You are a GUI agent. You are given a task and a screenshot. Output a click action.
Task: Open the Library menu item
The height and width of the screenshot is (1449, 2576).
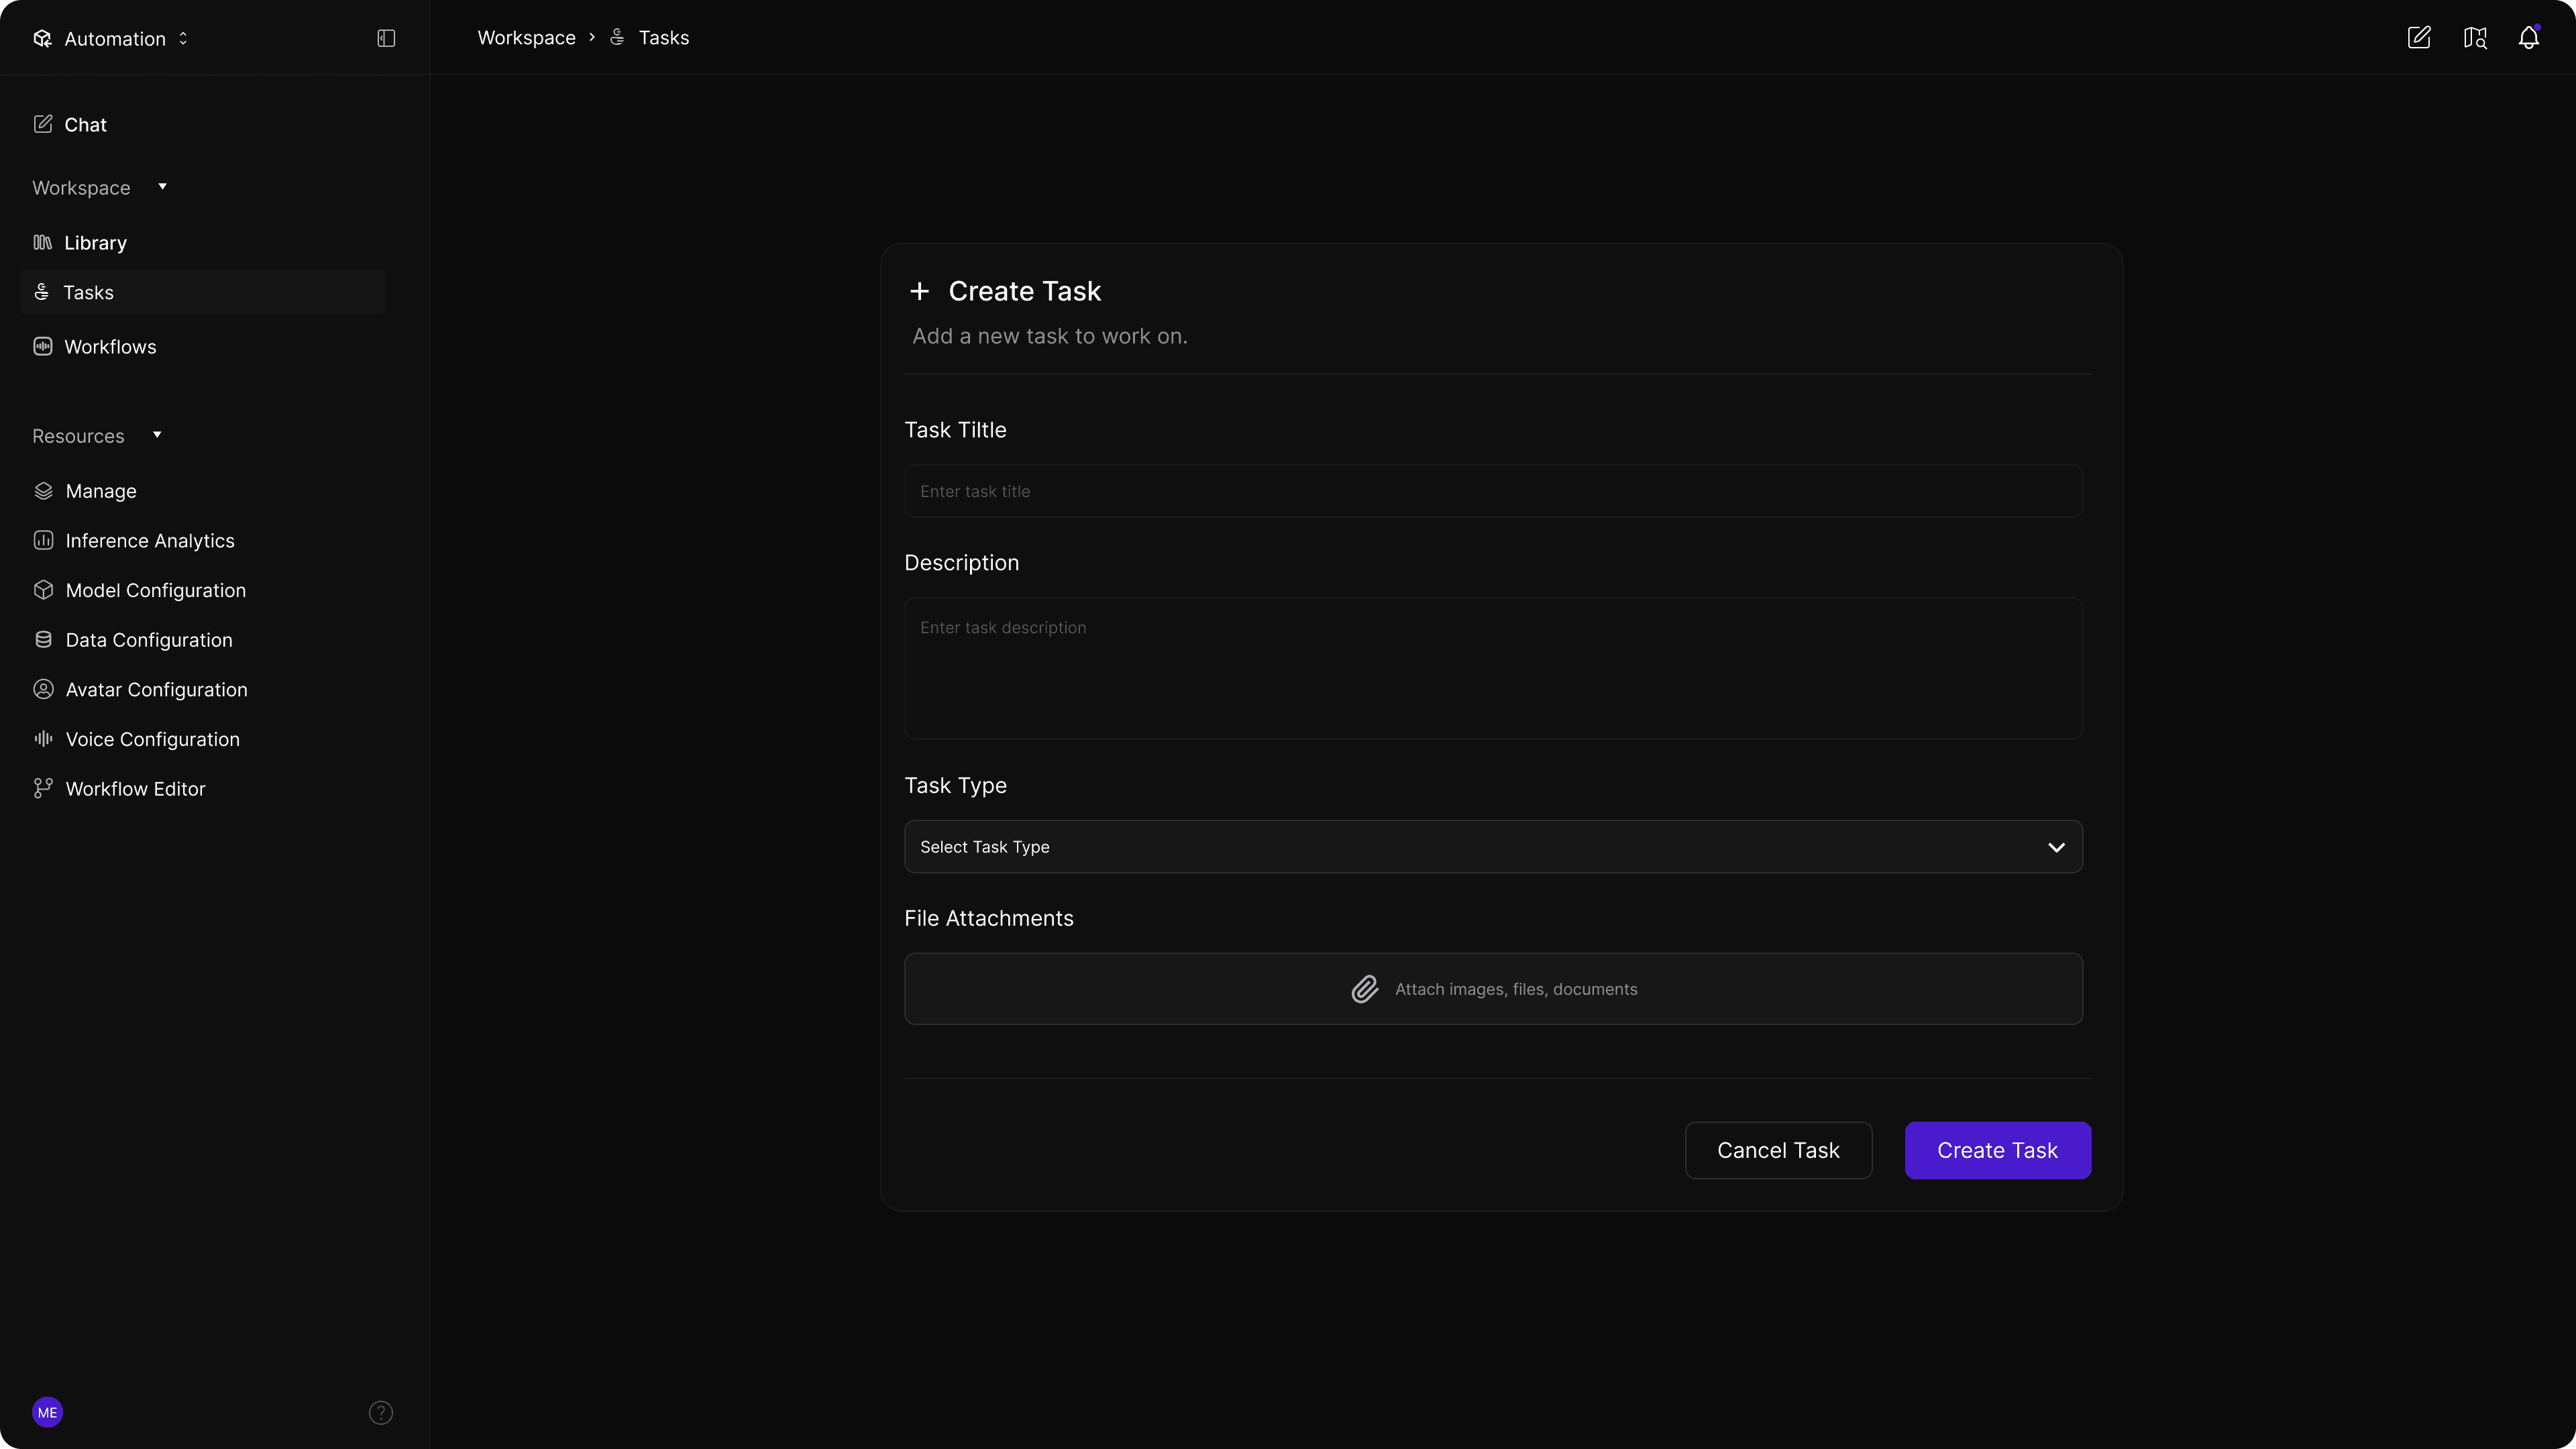point(95,243)
